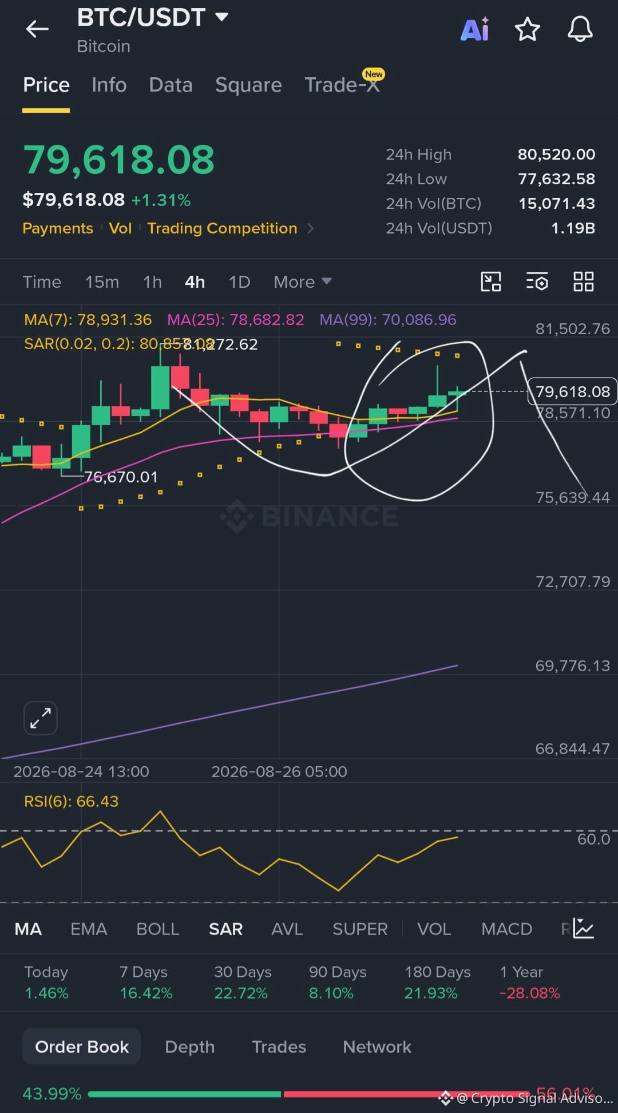Tap the large 79,618.08 price

pyautogui.click(x=118, y=160)
